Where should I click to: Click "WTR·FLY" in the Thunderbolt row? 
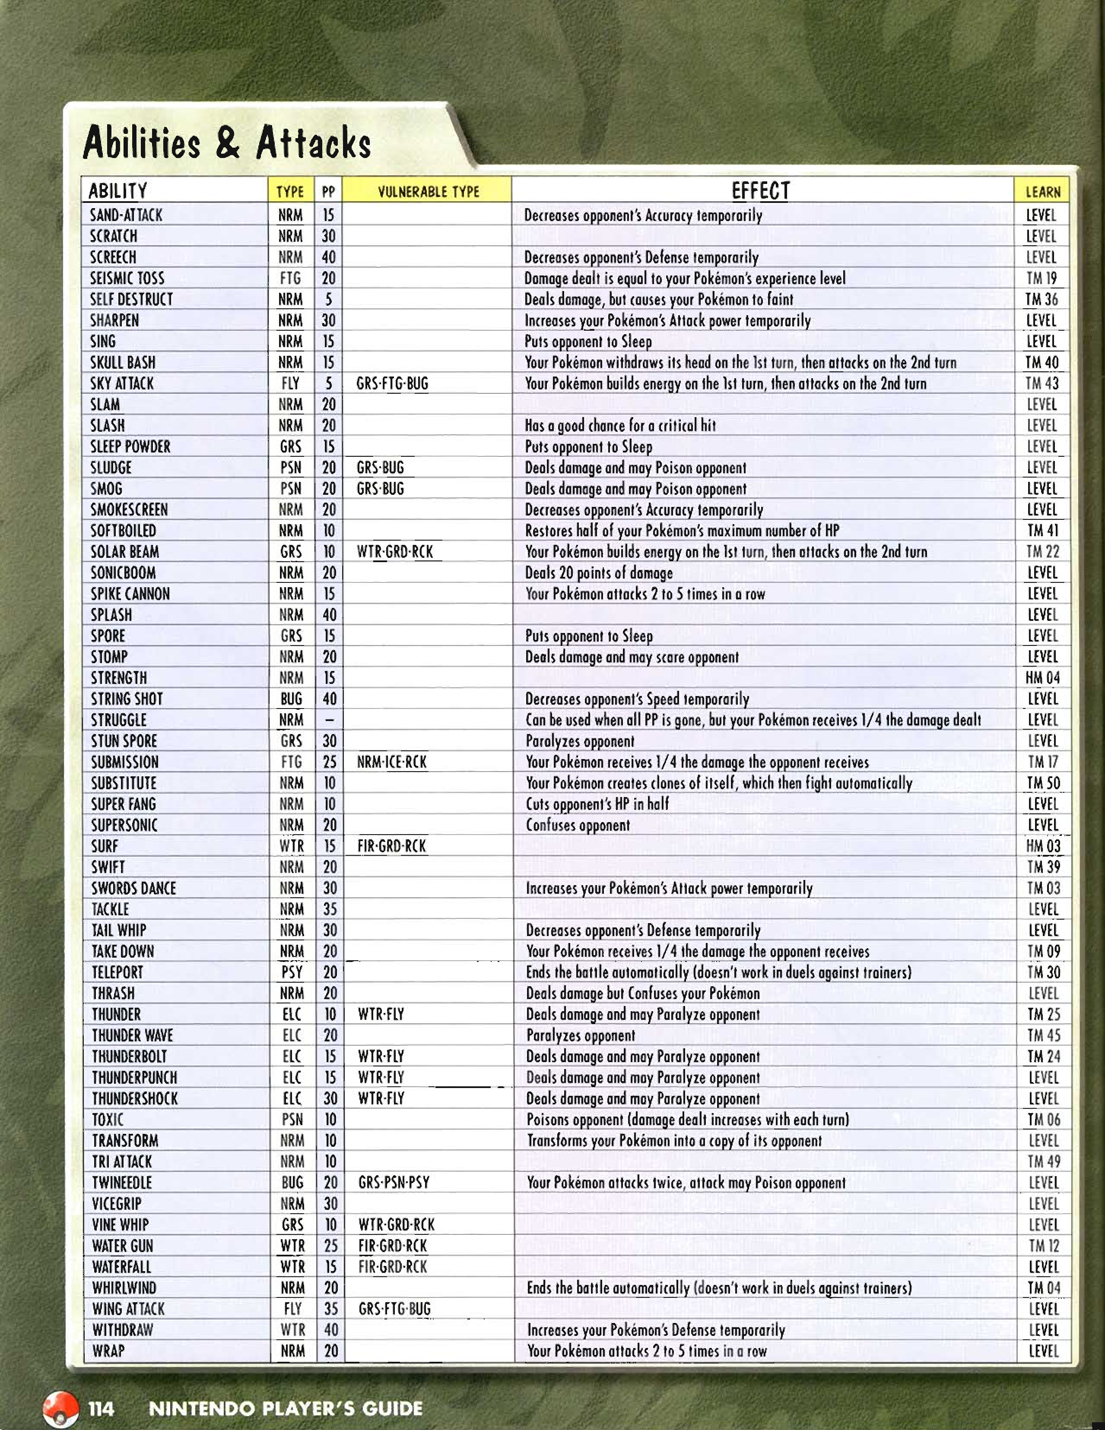click(x=381, y=1056)
